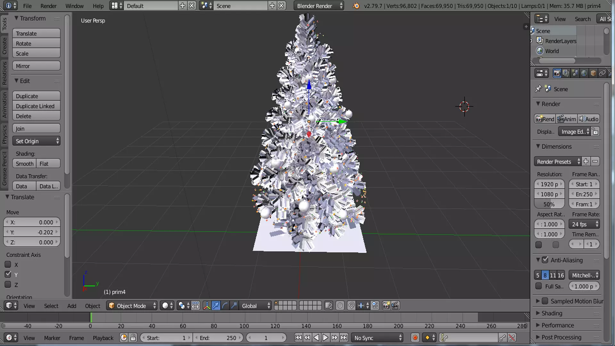Enable Sampled Motion Blur checkbox
Screen dimensions: 615x346
coord(545,301)
